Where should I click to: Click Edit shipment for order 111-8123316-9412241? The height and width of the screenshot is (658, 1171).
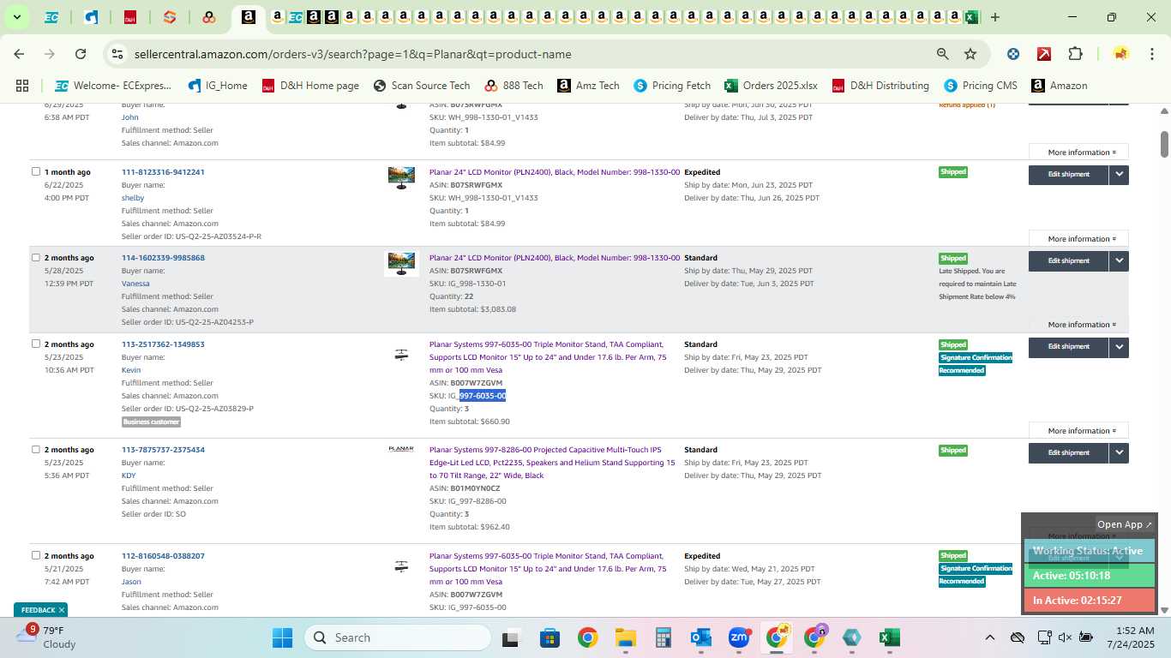click(x=1069, y=175)
